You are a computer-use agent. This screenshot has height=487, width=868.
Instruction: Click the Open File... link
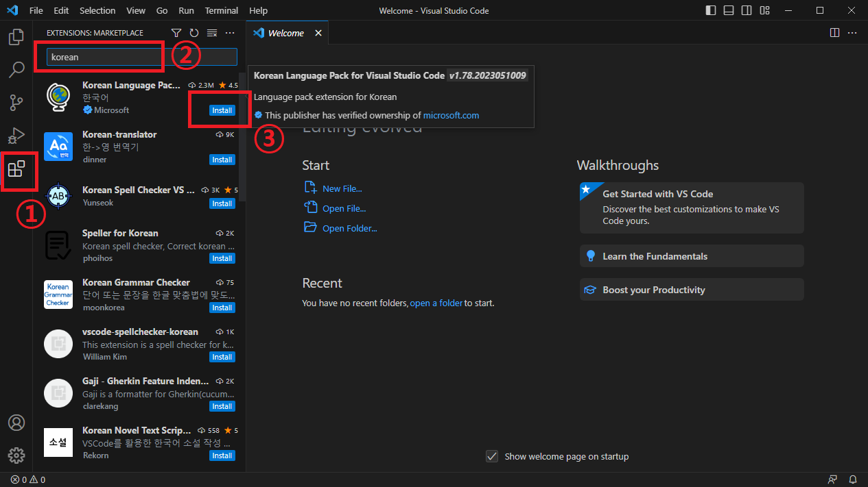344,208
